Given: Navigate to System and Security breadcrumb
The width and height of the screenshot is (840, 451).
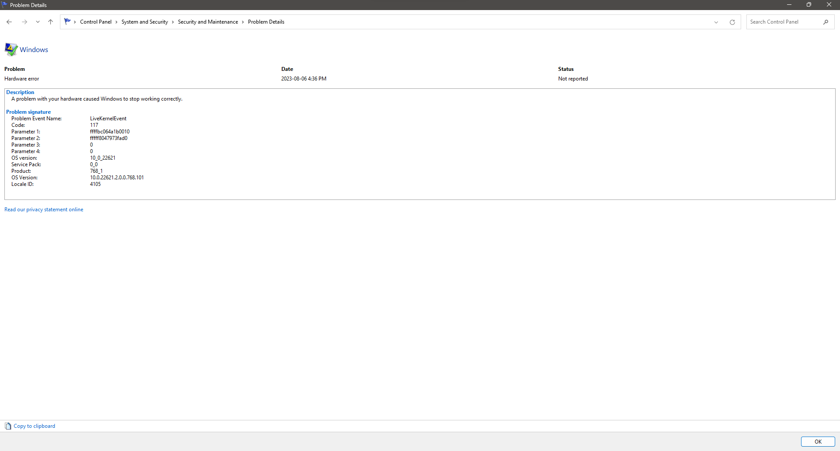Looking at the screenshot, I should [145, 22].
